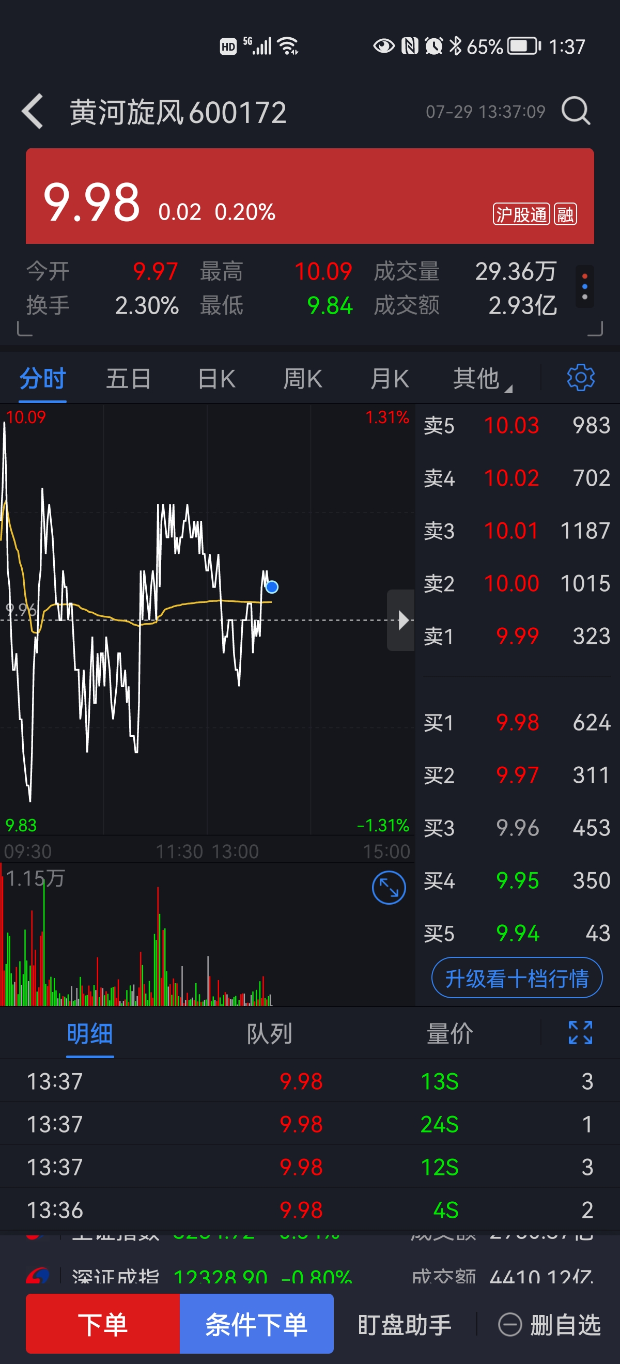Tap the 买1 row at 9.98
The width and height of the screenshot is (620, 1364).
[517, 722]
